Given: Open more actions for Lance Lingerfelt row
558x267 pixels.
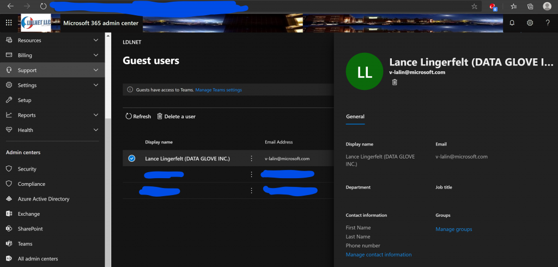Looking at the screenshot, I should [252, 159].
